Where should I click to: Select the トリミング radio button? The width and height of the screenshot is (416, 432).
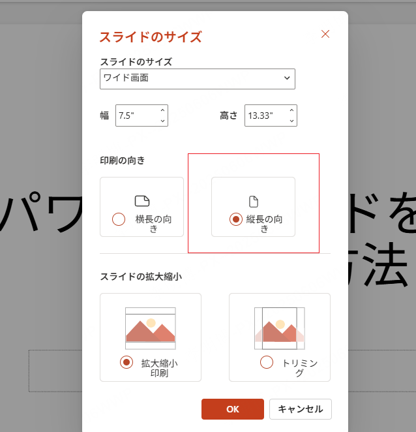(267, 362)
